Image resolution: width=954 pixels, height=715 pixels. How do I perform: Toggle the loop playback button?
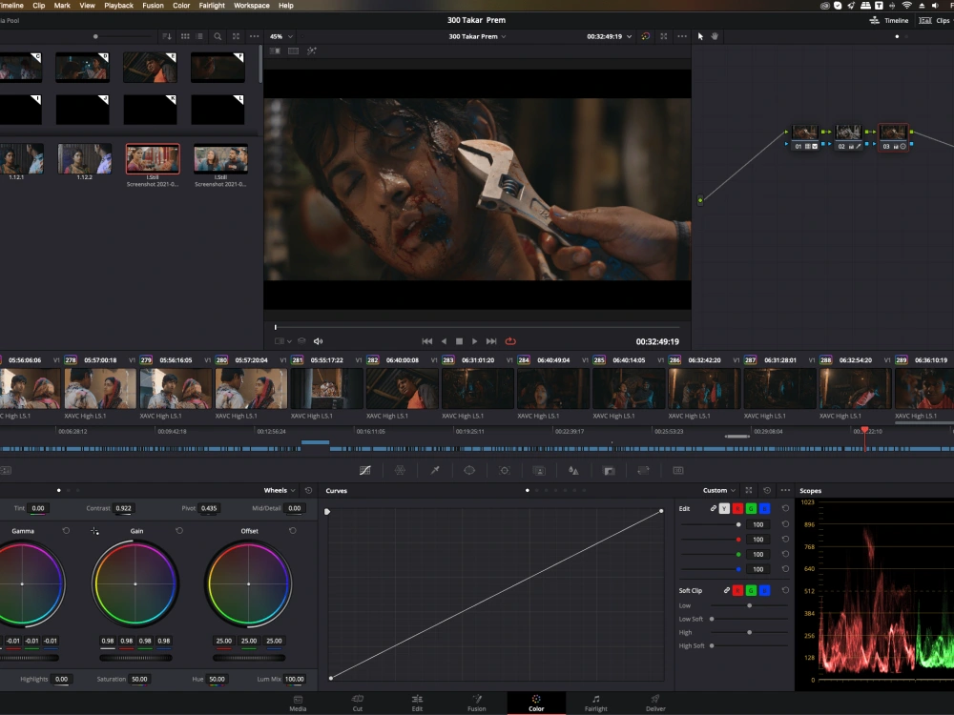tap(510, 341)
